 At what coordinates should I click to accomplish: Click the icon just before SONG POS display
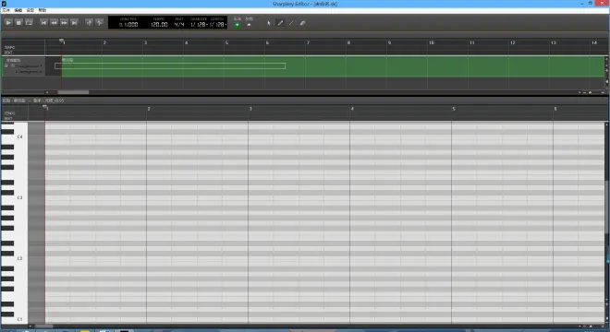tap(99, 22)
